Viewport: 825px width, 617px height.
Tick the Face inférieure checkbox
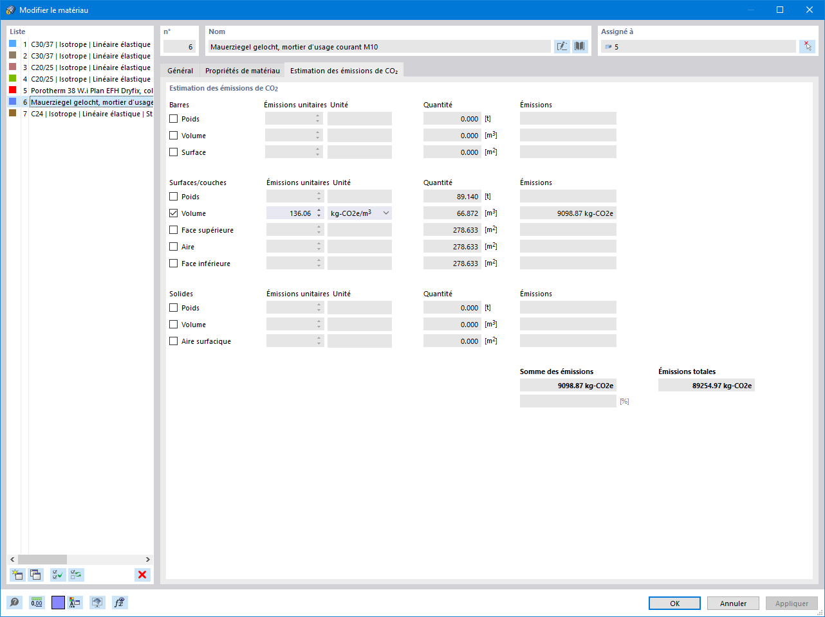pos(174,264)
